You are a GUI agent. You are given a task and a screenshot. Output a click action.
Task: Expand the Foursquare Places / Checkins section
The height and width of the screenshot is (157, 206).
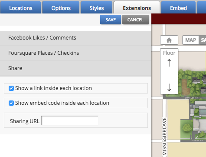coord(75,53)
